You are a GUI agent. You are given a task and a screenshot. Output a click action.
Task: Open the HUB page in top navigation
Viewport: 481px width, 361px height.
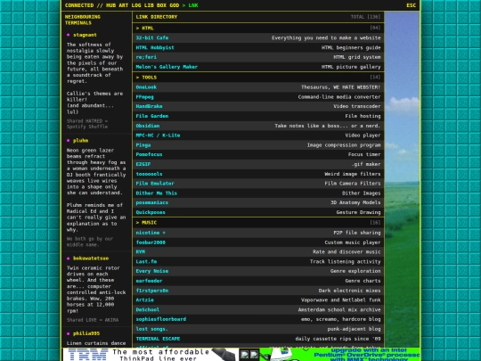pos(111,5)
